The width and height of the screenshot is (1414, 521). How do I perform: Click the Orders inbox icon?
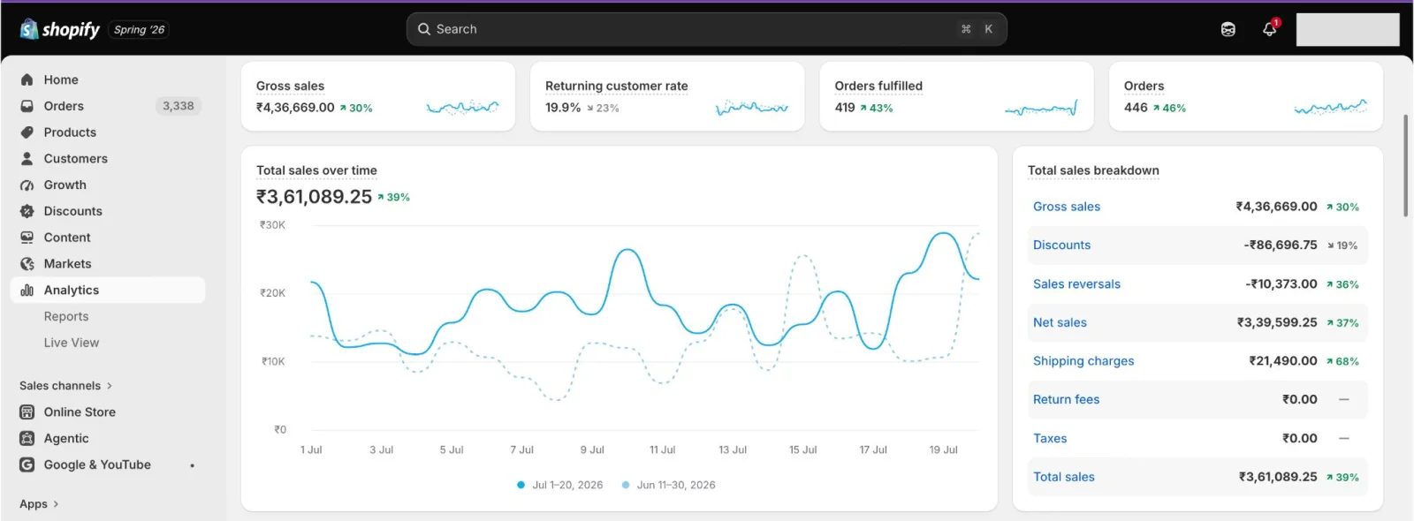pos(27,106)
